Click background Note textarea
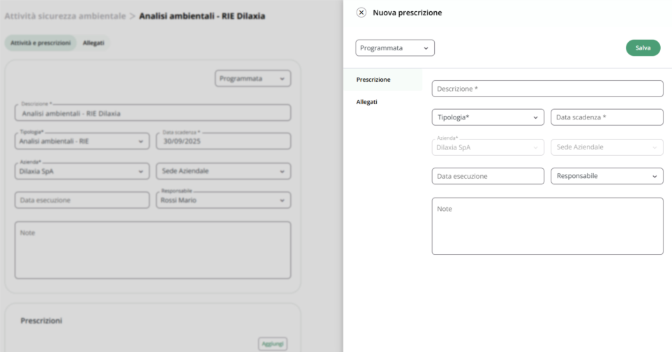The height and width of the screenshot is (352, 672). [153, 250]
